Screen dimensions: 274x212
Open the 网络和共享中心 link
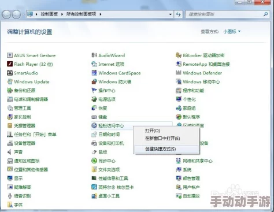click(198, 161)
